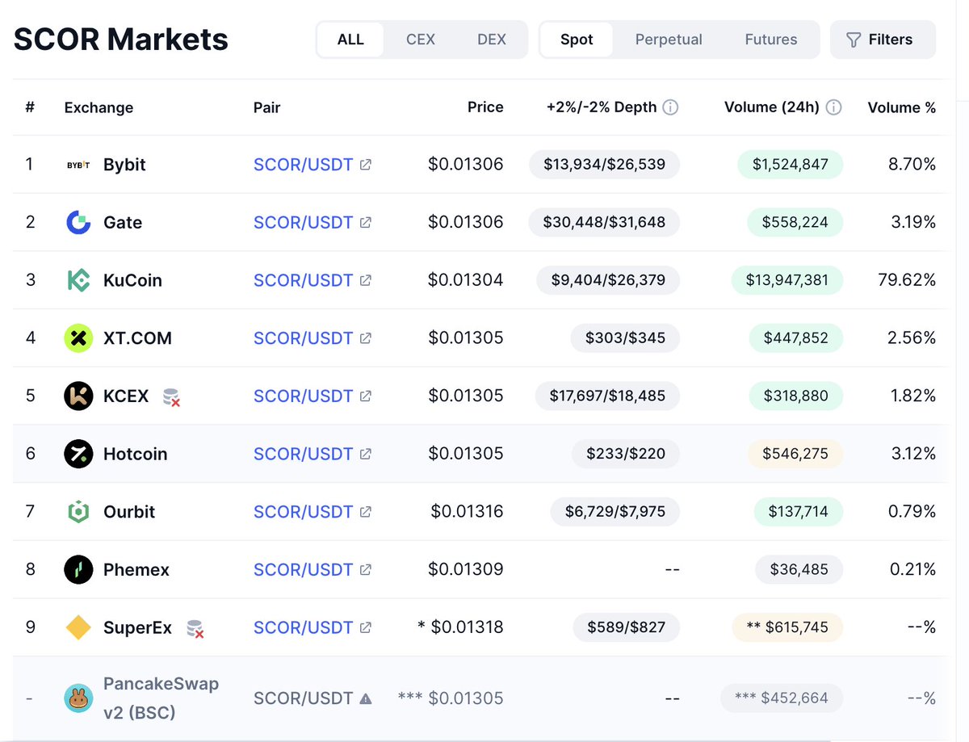Open the XT.COM SCOR/USDT pair link
This screenshot has height=742, width=969.
(x=303, y=338)
